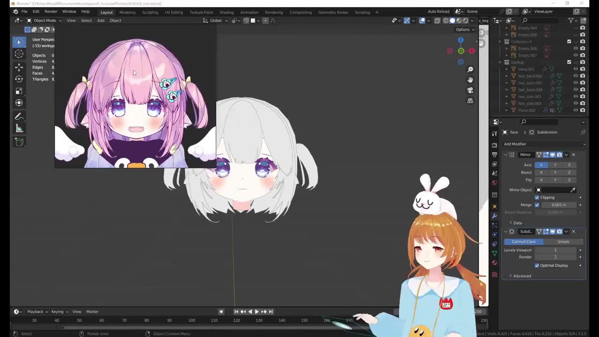The height and width of the screenshot is (337, 599).
Task: Select the Cursor tool
Action: click(19, 54)
